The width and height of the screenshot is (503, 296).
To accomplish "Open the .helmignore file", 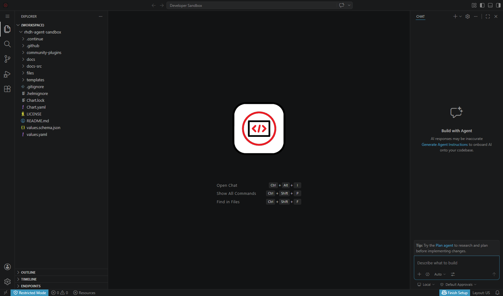I will click(x=61, y=93).
